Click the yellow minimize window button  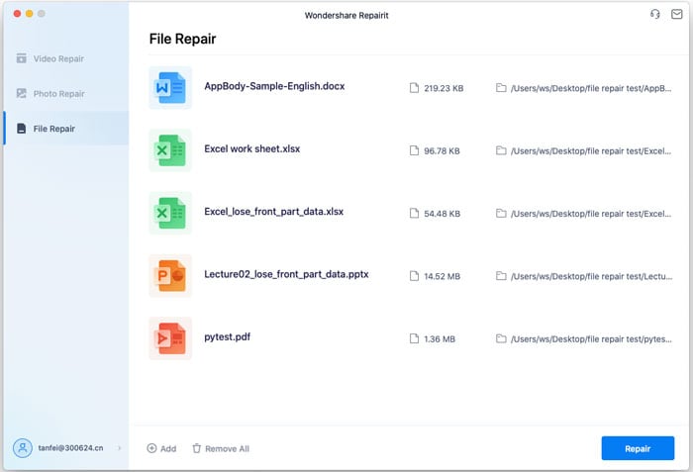[29, 13]
